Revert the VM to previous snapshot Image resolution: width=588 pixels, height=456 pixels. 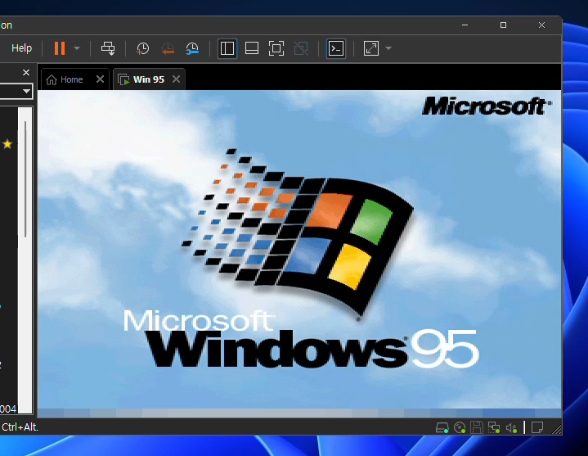coord(168,48)
